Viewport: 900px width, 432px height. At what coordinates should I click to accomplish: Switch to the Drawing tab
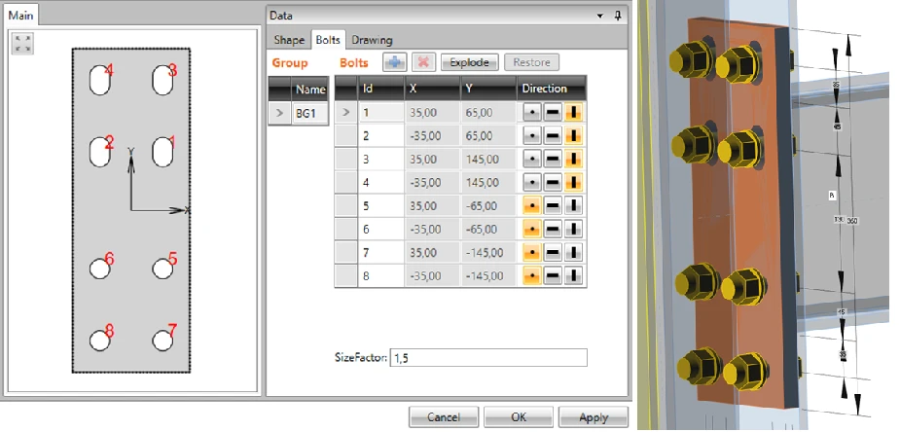point(372,40)
